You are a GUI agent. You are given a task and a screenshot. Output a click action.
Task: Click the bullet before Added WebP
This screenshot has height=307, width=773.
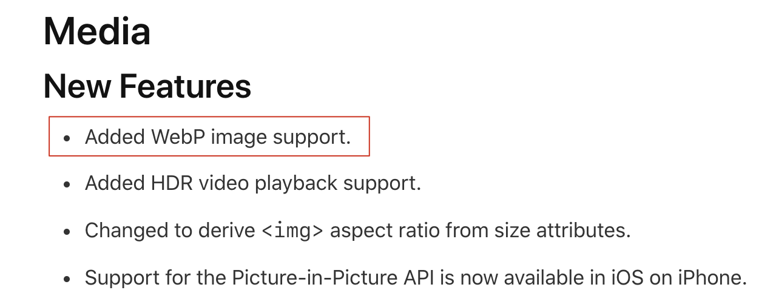click(67, 138)
